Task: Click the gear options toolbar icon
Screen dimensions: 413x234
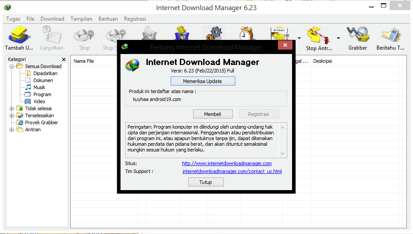Action: click(x=214, y=33)
